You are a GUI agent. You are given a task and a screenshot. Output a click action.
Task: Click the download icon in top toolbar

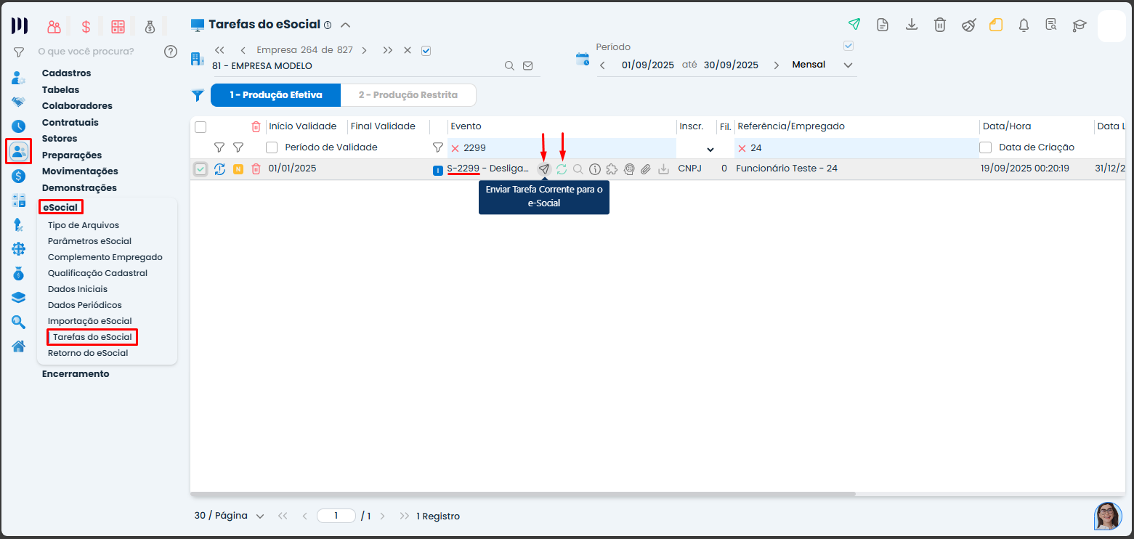[911, 25]
